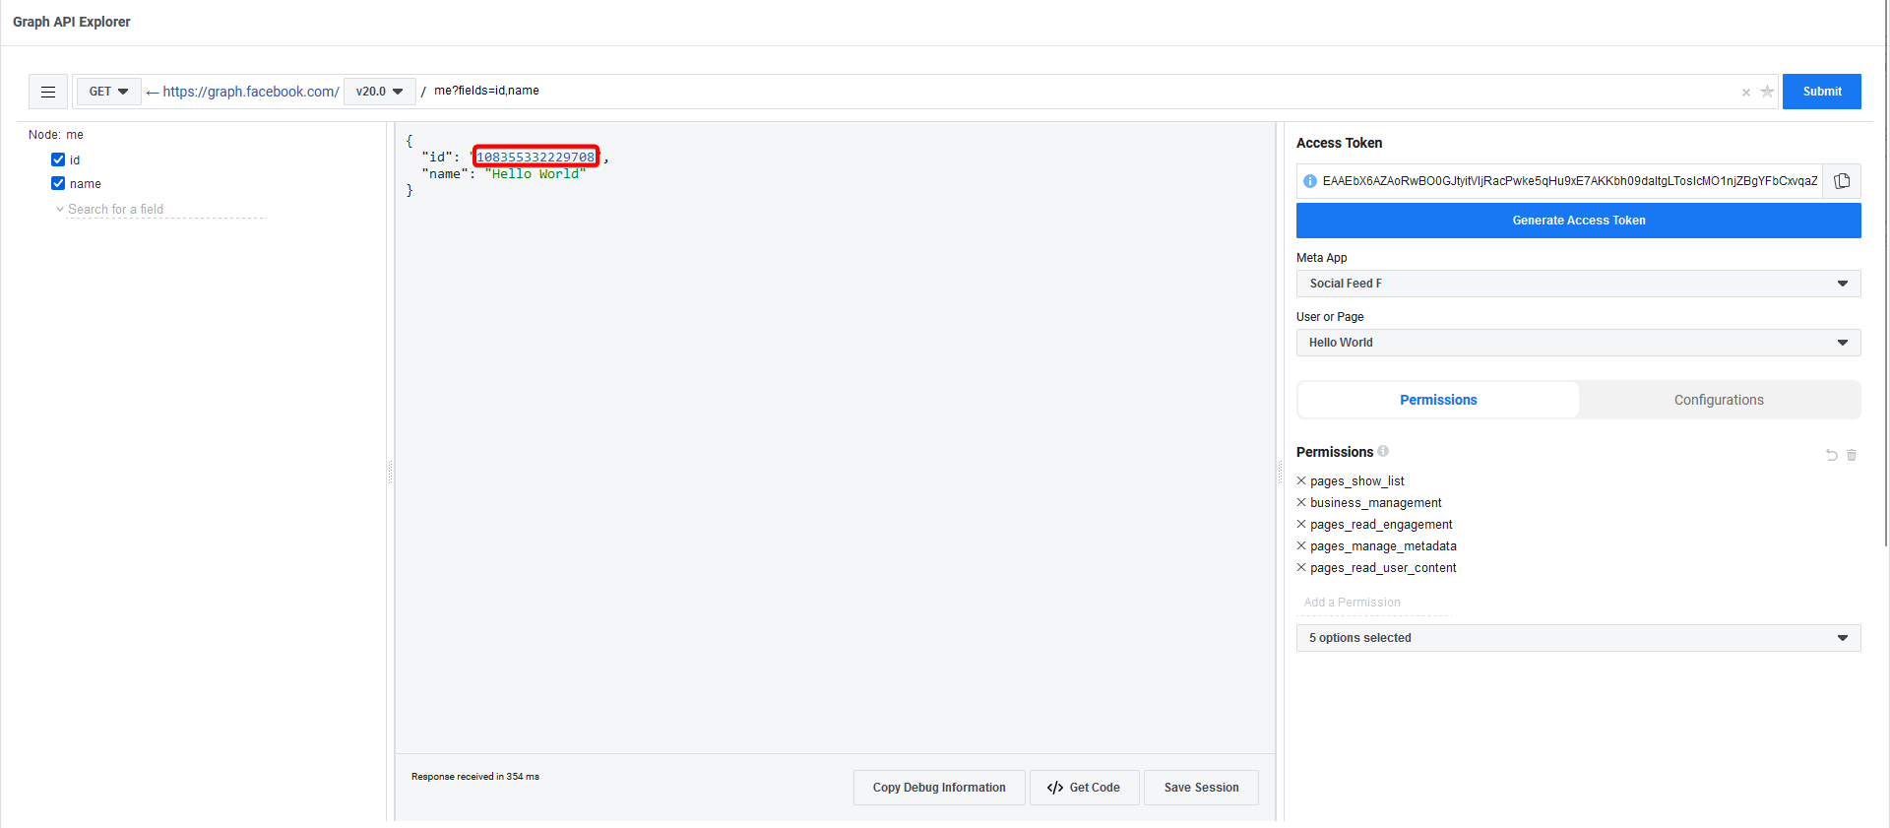Focus the Access Token field
This screenshot has height=828, width=1890.
click(x=1569, y=181)
